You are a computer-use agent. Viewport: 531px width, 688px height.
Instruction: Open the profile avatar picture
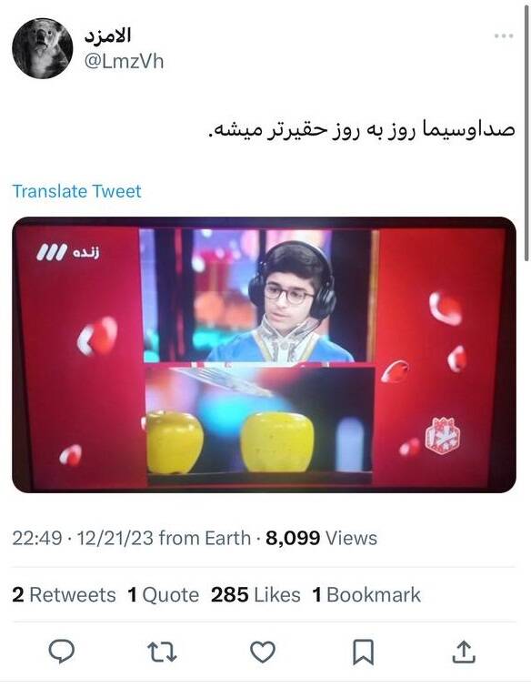tap(42, 48)
